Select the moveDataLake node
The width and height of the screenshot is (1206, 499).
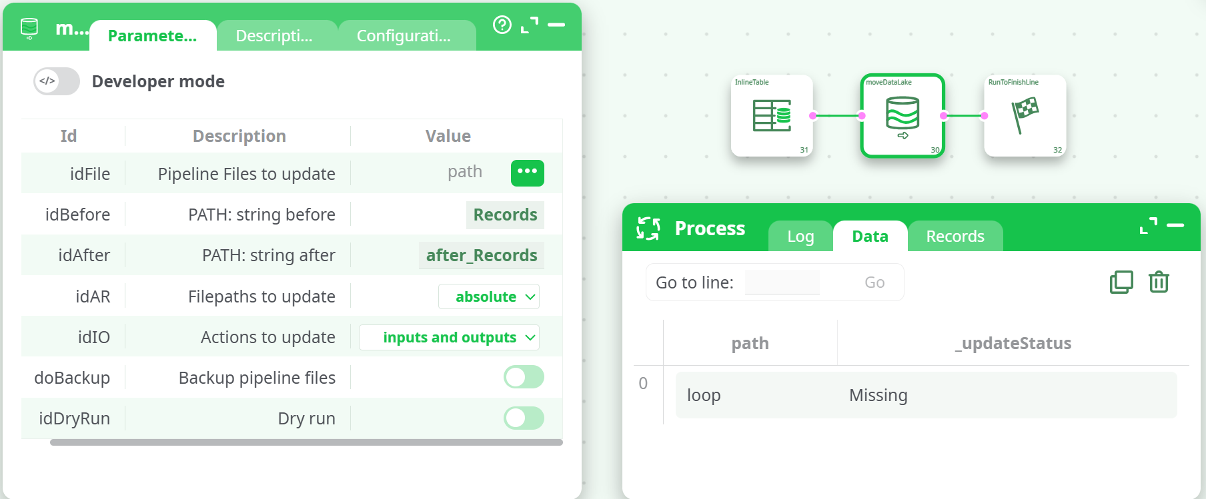tap(902, 115)
